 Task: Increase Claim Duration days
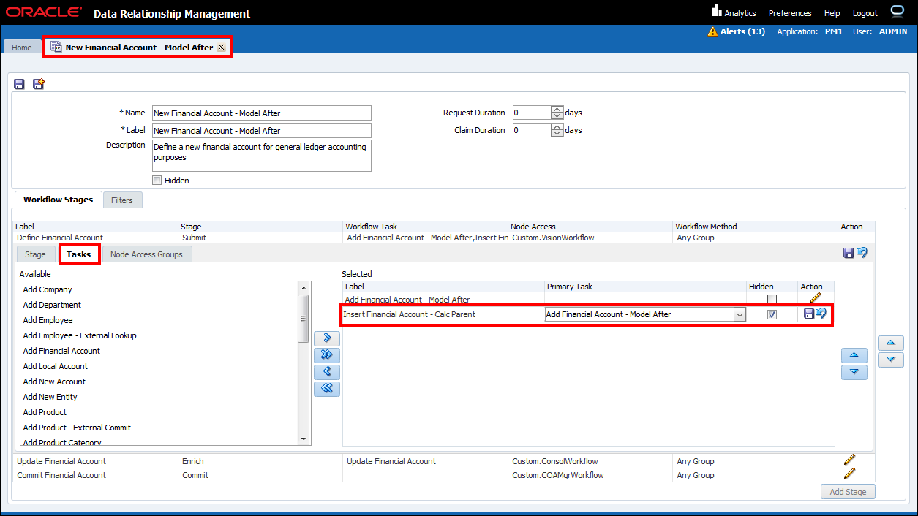click(x=557, y=127)
